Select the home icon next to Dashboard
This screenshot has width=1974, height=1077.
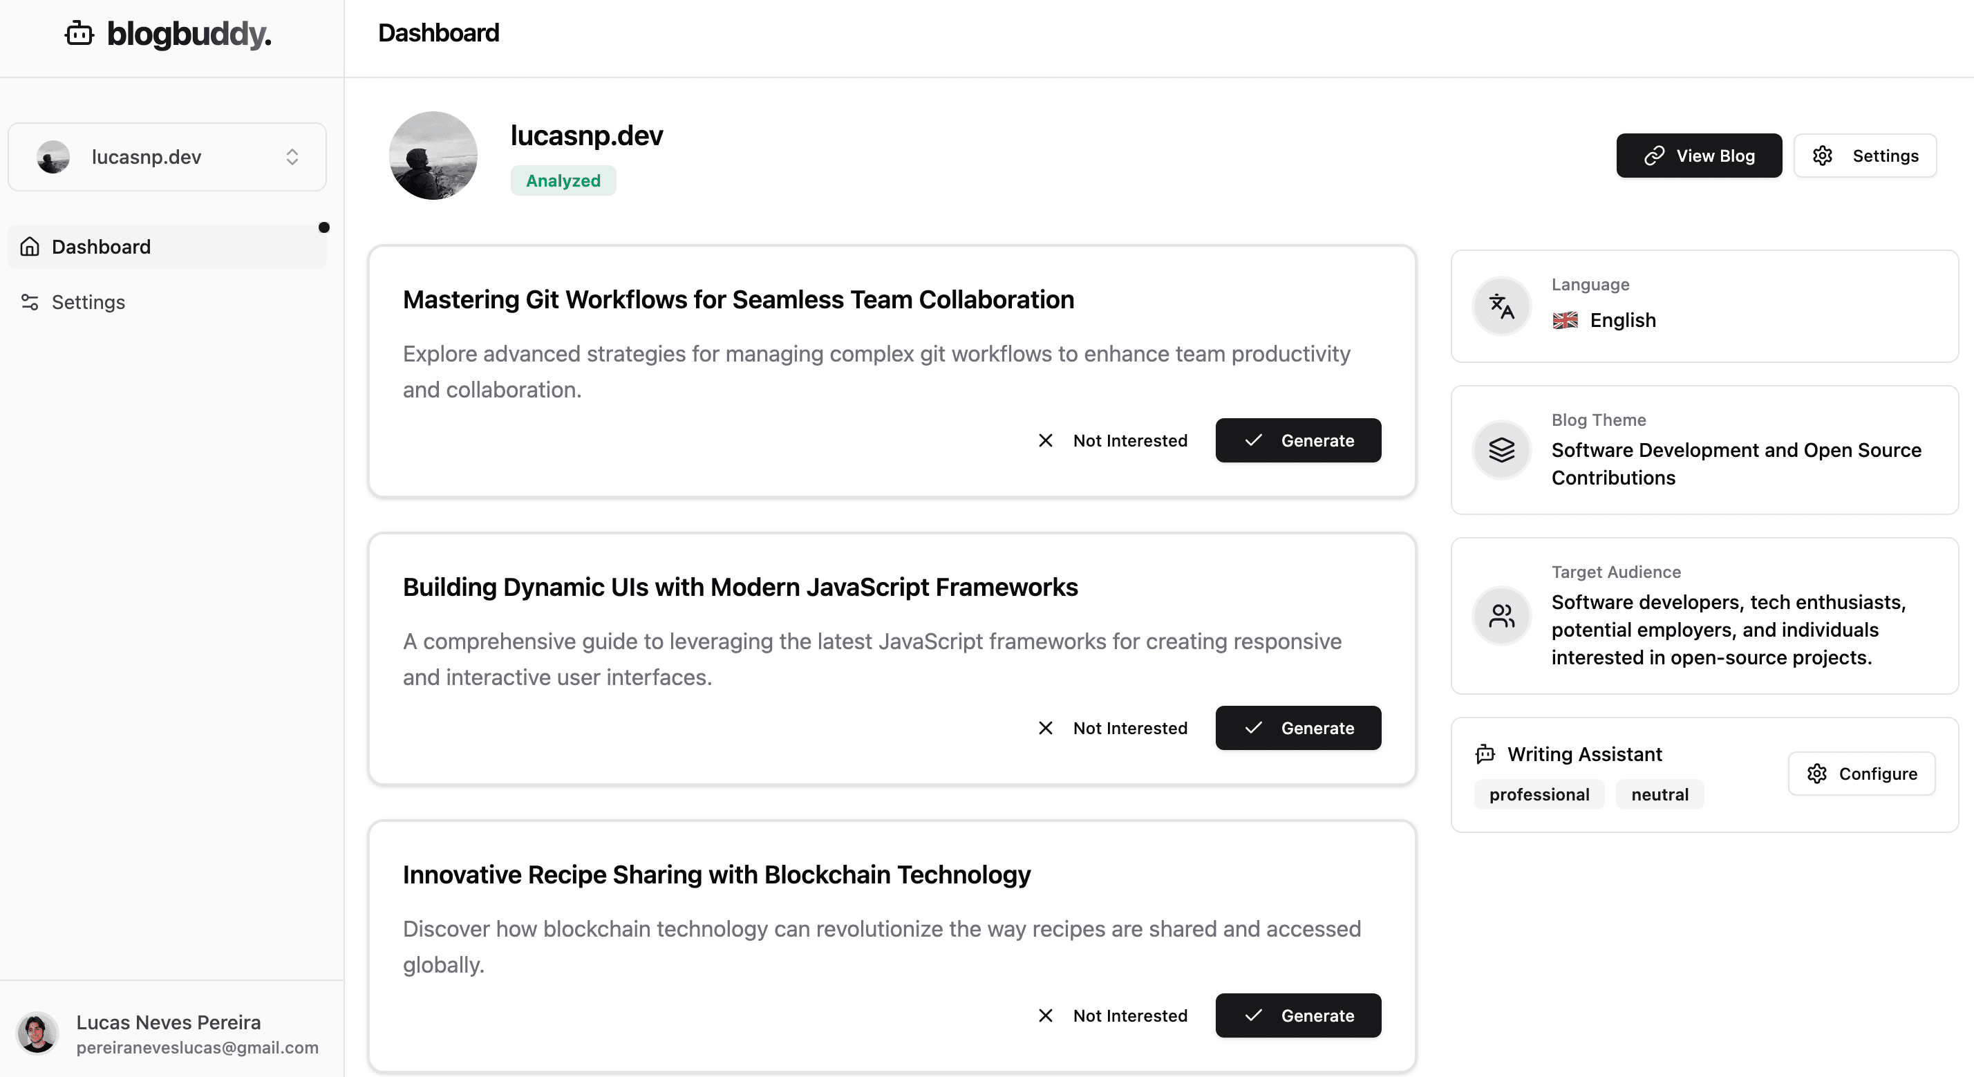(30, 246)
